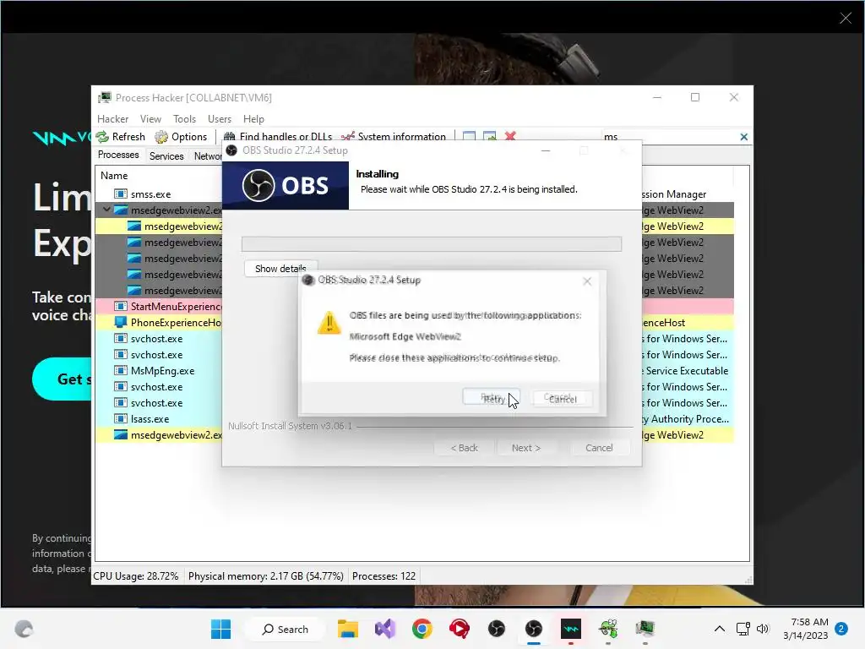The image size is (865, 649).
Task: Click the Name column header
Action: [114, 176]
